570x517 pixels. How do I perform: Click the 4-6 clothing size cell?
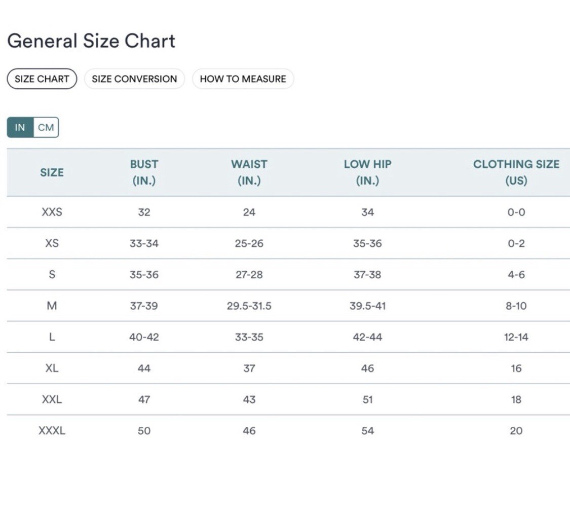[x=516, y=275]
